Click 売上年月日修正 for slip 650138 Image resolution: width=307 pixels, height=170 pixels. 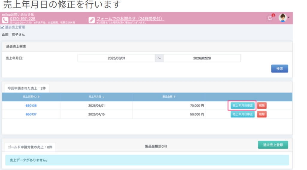(243, 106)
